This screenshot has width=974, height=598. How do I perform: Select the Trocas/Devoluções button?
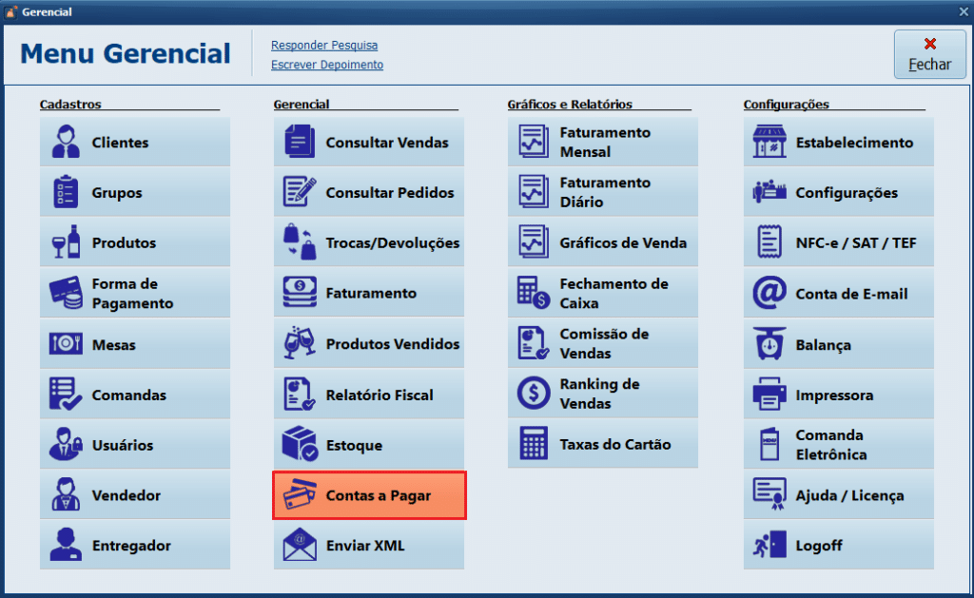point(369,243)
